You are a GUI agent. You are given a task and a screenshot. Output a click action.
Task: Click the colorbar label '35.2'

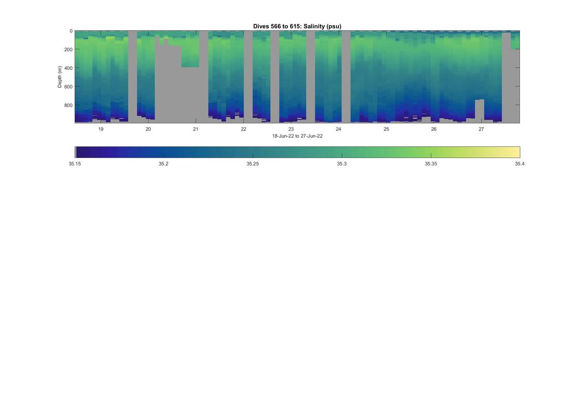click(164, 164)
